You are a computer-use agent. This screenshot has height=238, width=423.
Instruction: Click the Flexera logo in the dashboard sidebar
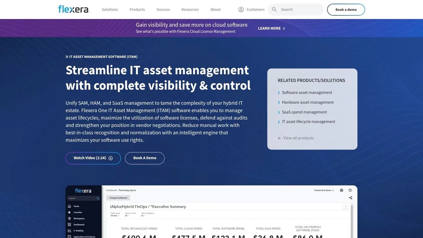pos(83,191)
